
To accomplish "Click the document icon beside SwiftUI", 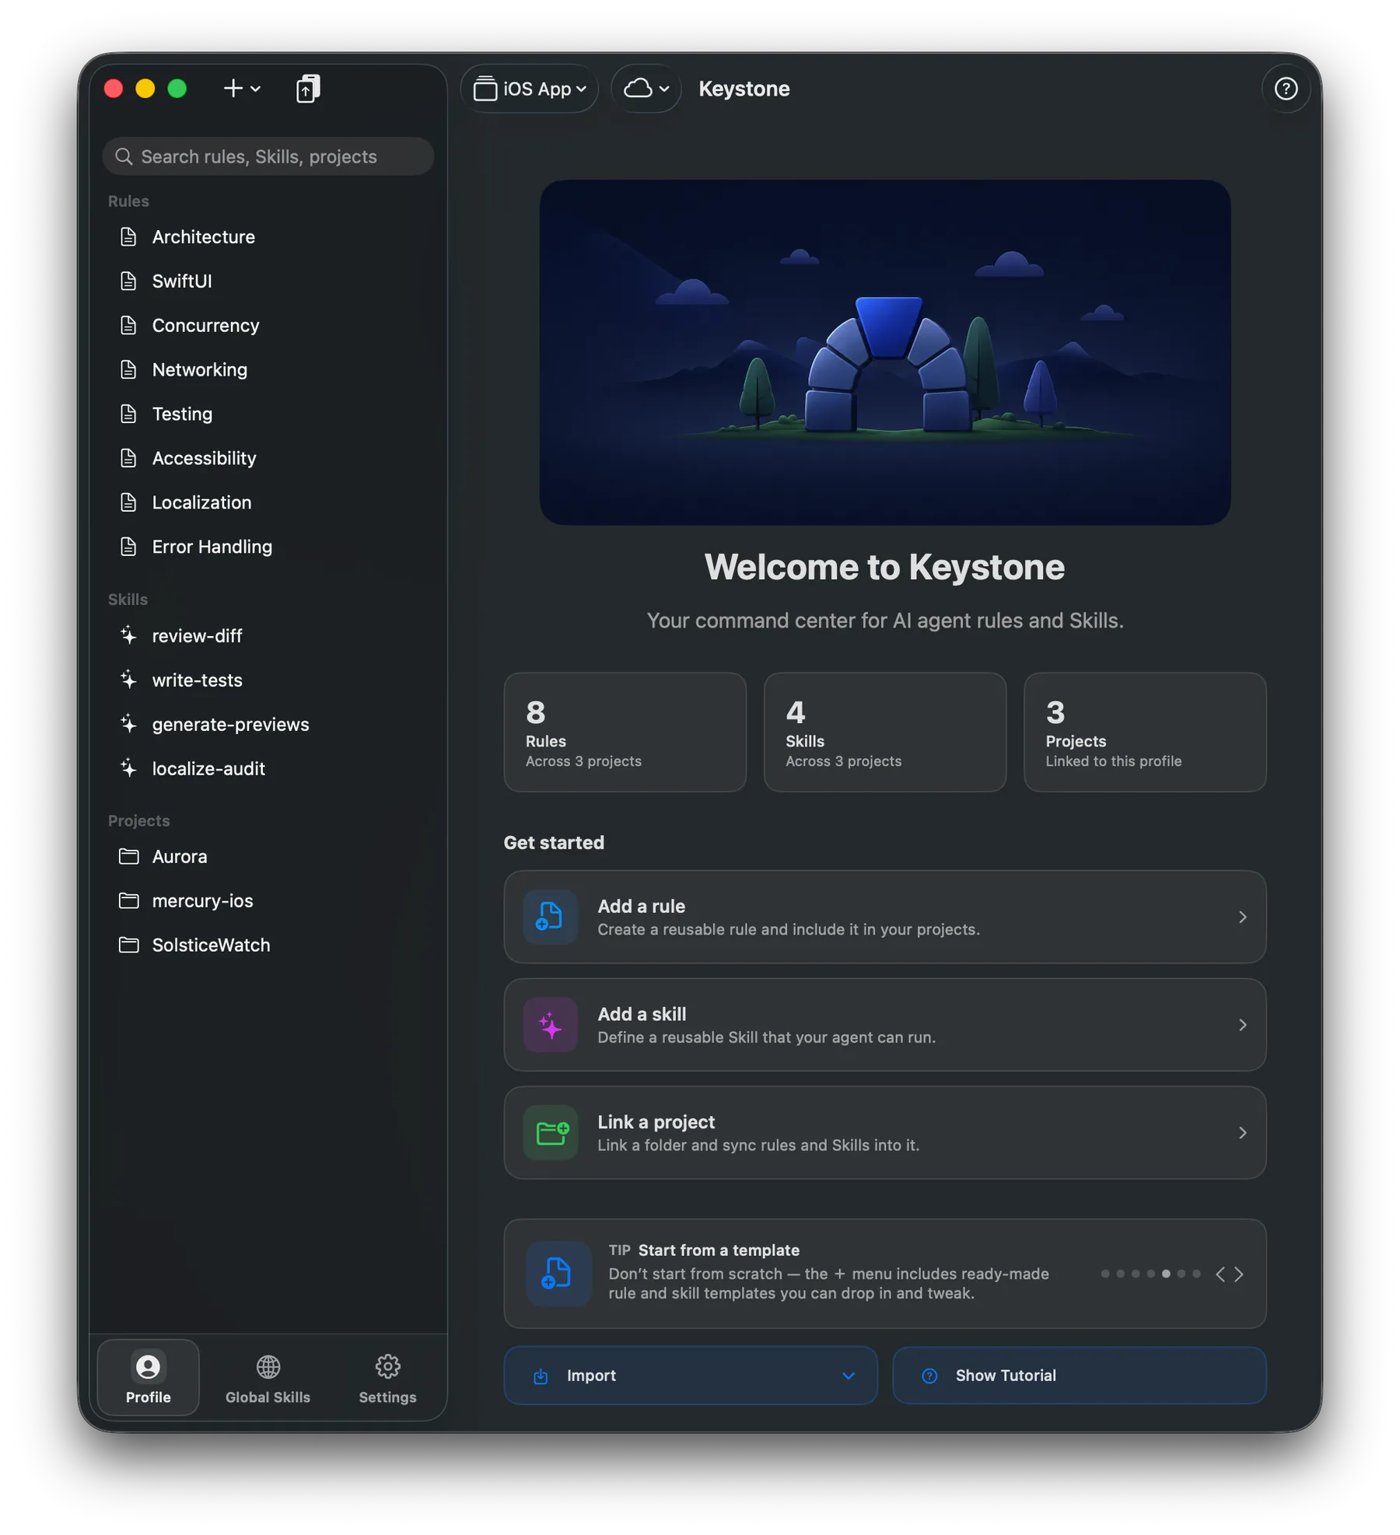I will click(x=128, y=281).
